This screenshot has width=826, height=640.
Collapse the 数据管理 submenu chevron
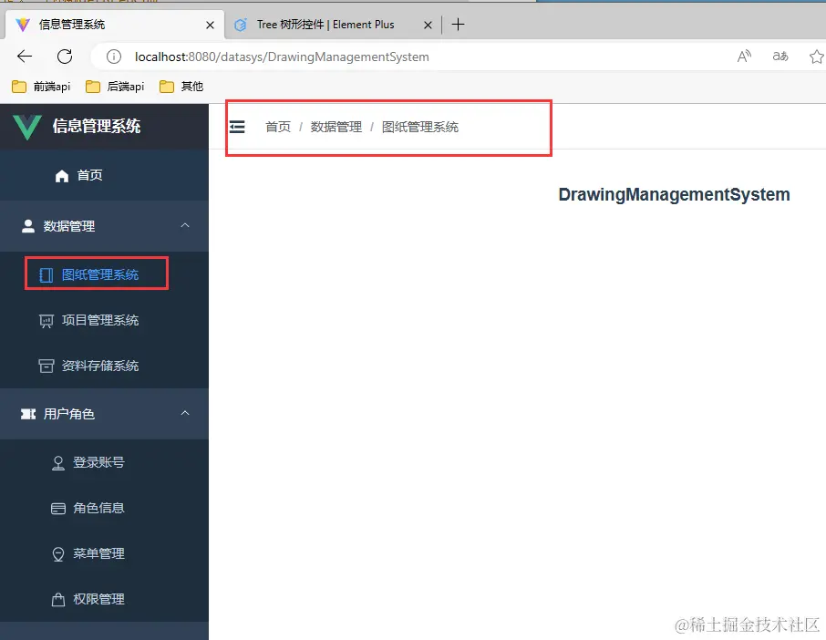coord(185,225)
